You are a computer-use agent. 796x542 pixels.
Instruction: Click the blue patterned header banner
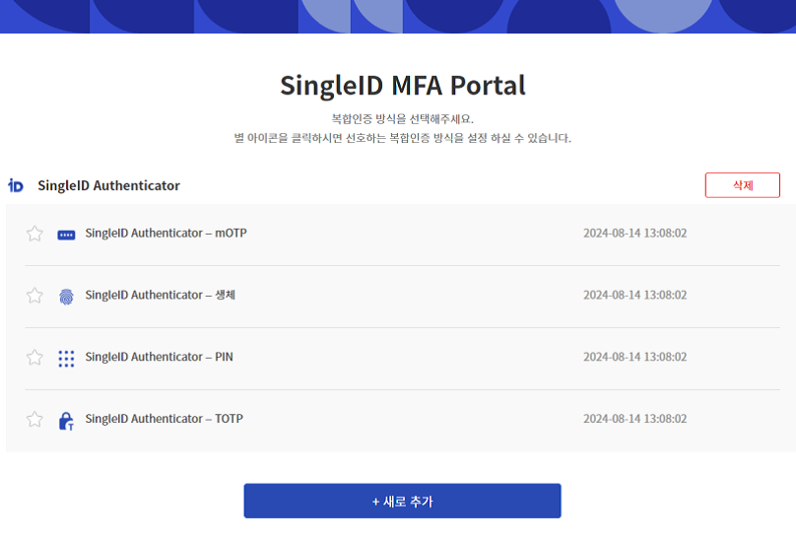coord(398,16)
